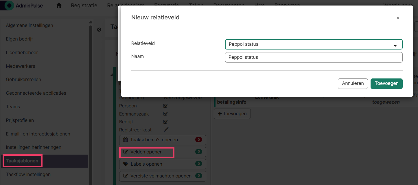Click the Toevoegen button in dialog

[386, 83]
